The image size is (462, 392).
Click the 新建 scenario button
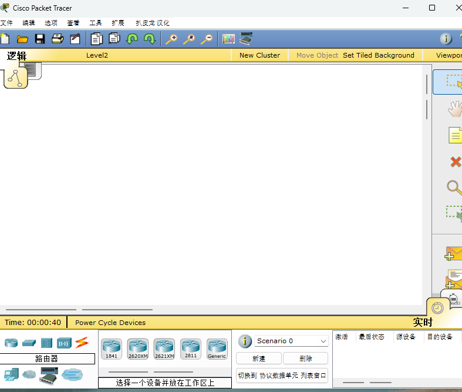click(x=259, y=359)
